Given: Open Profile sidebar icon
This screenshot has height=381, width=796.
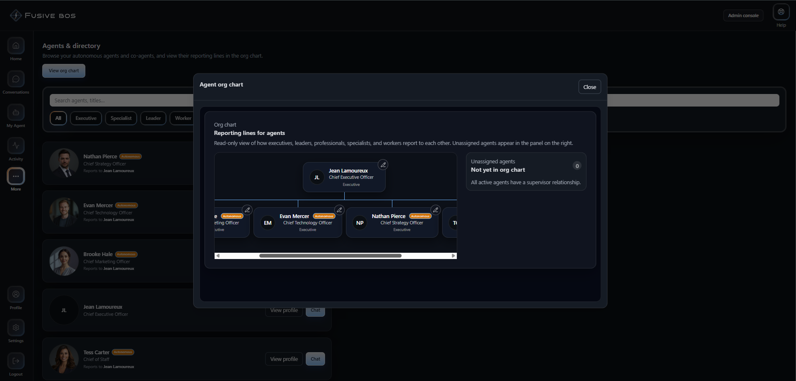Looking at the screenshot, I should (16, 295).
